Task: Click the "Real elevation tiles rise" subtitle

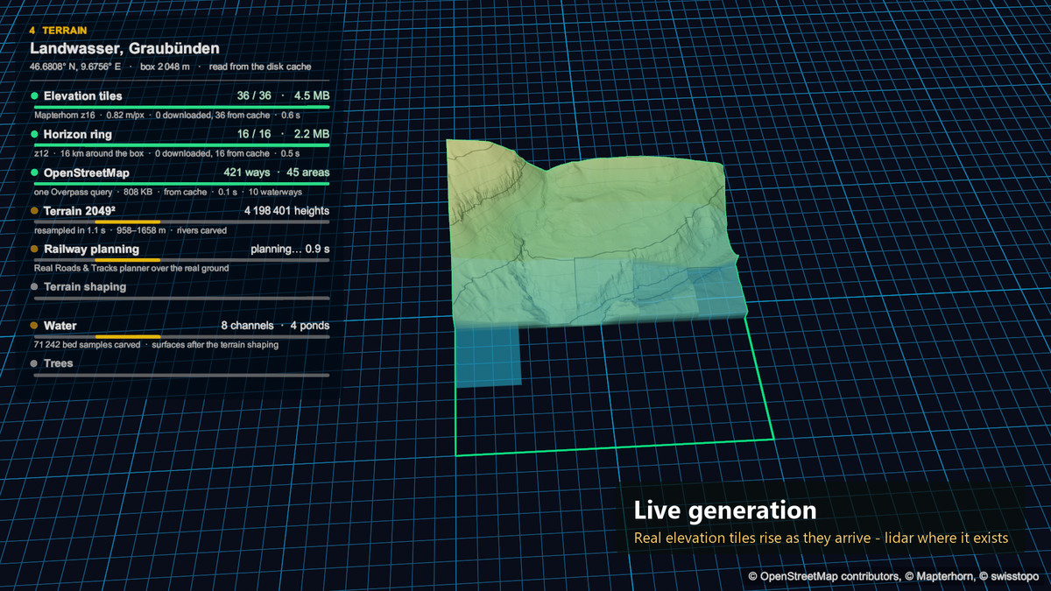Action: tap(821, 538)
